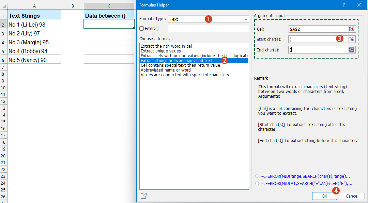Open the Formula Type dropdown
This screenshot has height=203, width=368.
tap(209, 19)
